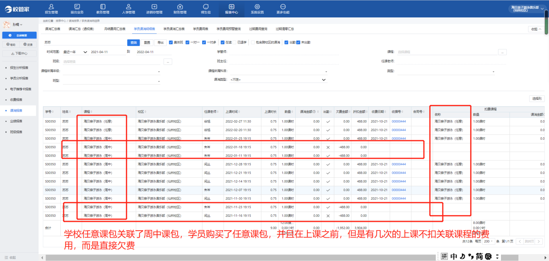Uncheck the 未出勤 filter checkbox

298,42
